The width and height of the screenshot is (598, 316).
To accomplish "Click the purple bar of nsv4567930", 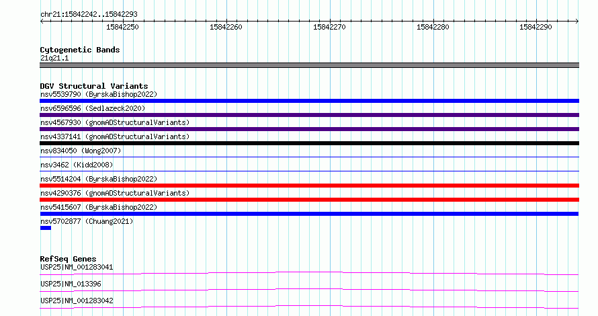I will pos(309,129).
